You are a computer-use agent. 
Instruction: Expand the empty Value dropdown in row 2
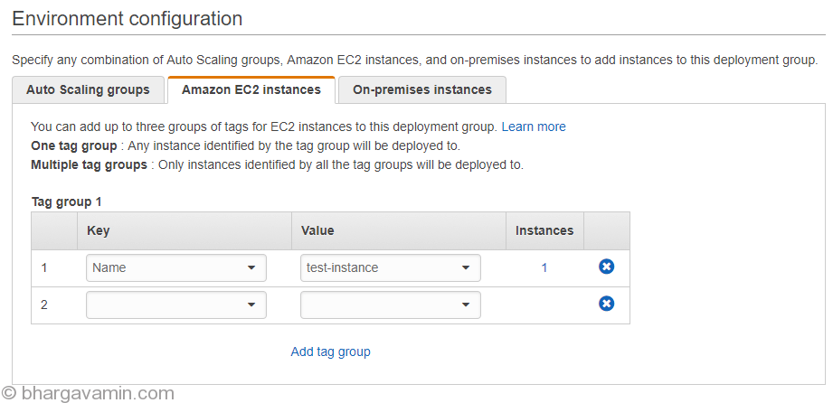click(x=391, y=305)
